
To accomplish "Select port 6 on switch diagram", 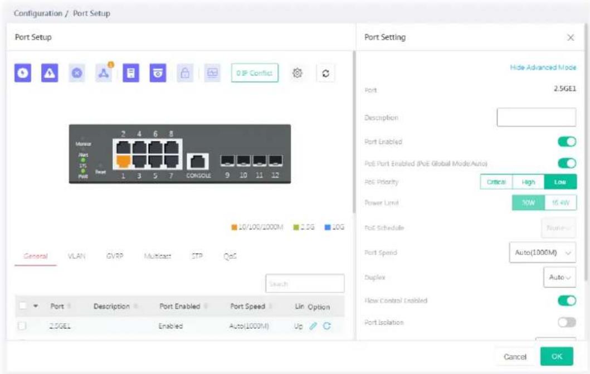I will pos(155,147).
